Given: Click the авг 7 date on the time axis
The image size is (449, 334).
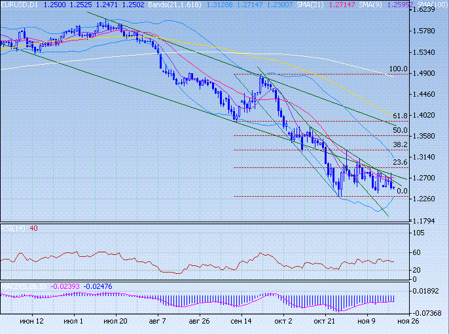Looking at the screenshot, I should [x=158, y=322].
